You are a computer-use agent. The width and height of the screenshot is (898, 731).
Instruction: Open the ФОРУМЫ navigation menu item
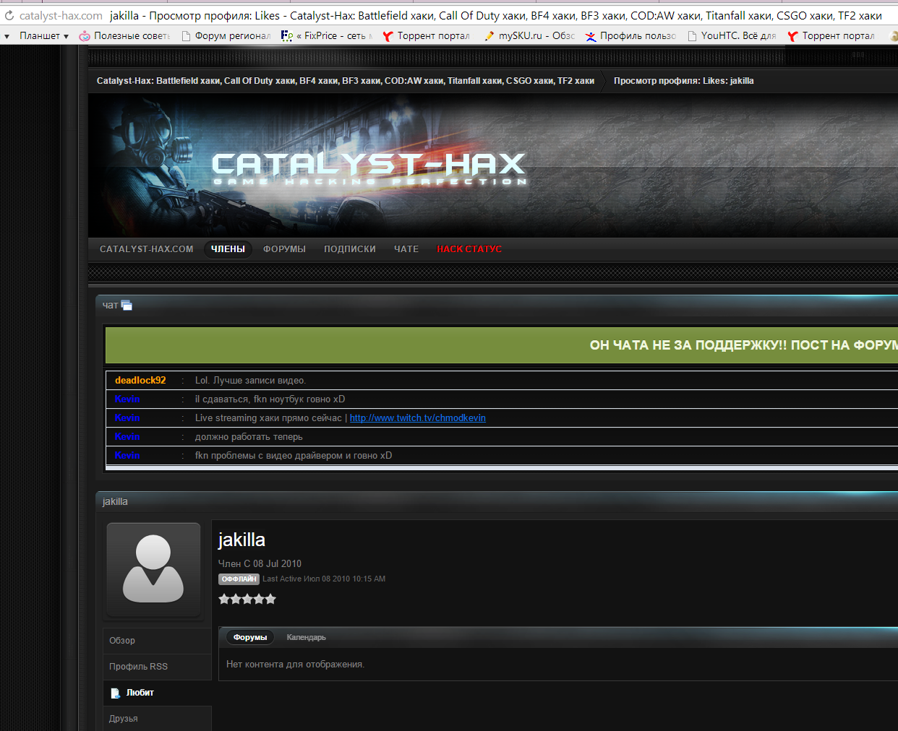284,249
